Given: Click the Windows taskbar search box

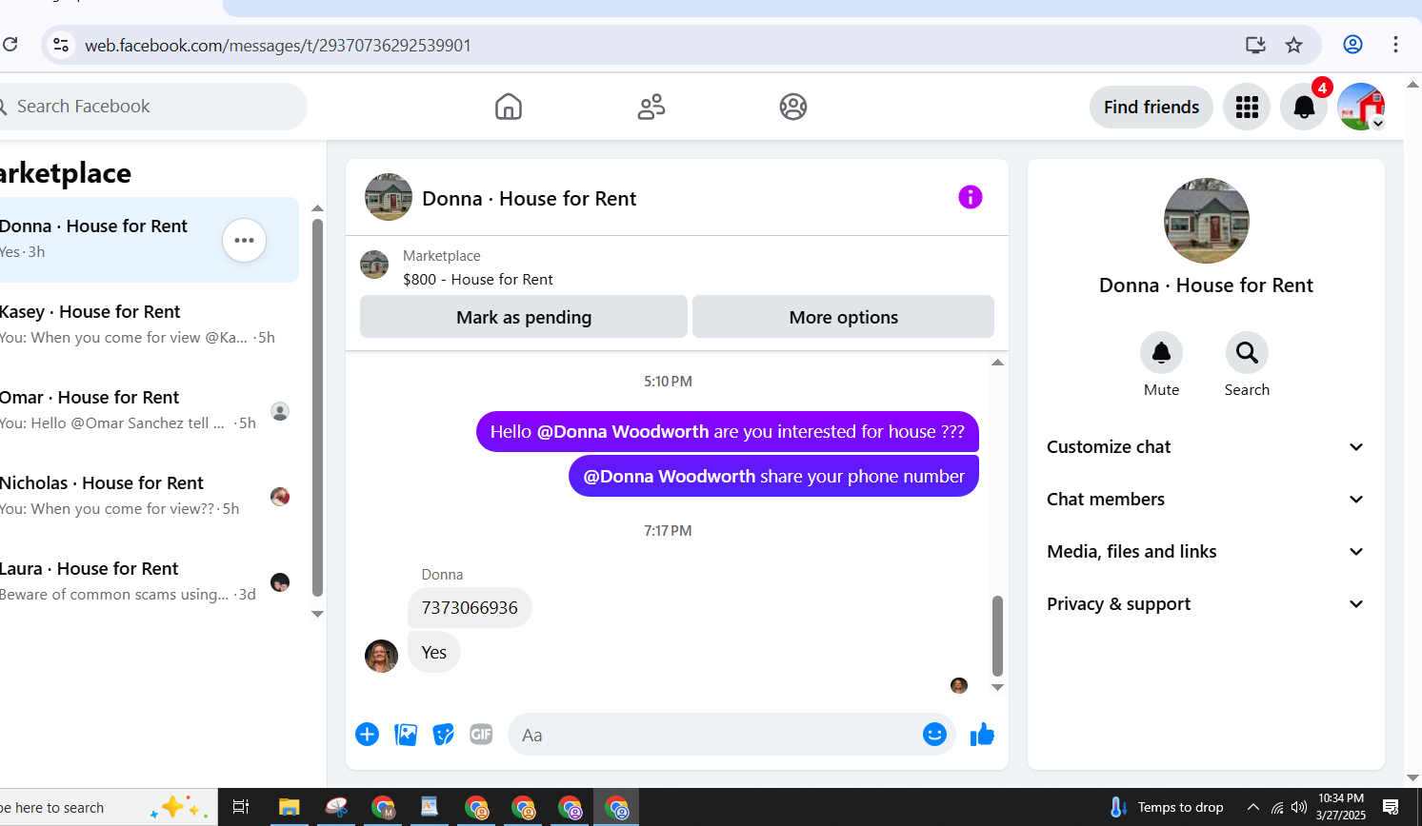Looking at the screenshot, I should point(109,808).
